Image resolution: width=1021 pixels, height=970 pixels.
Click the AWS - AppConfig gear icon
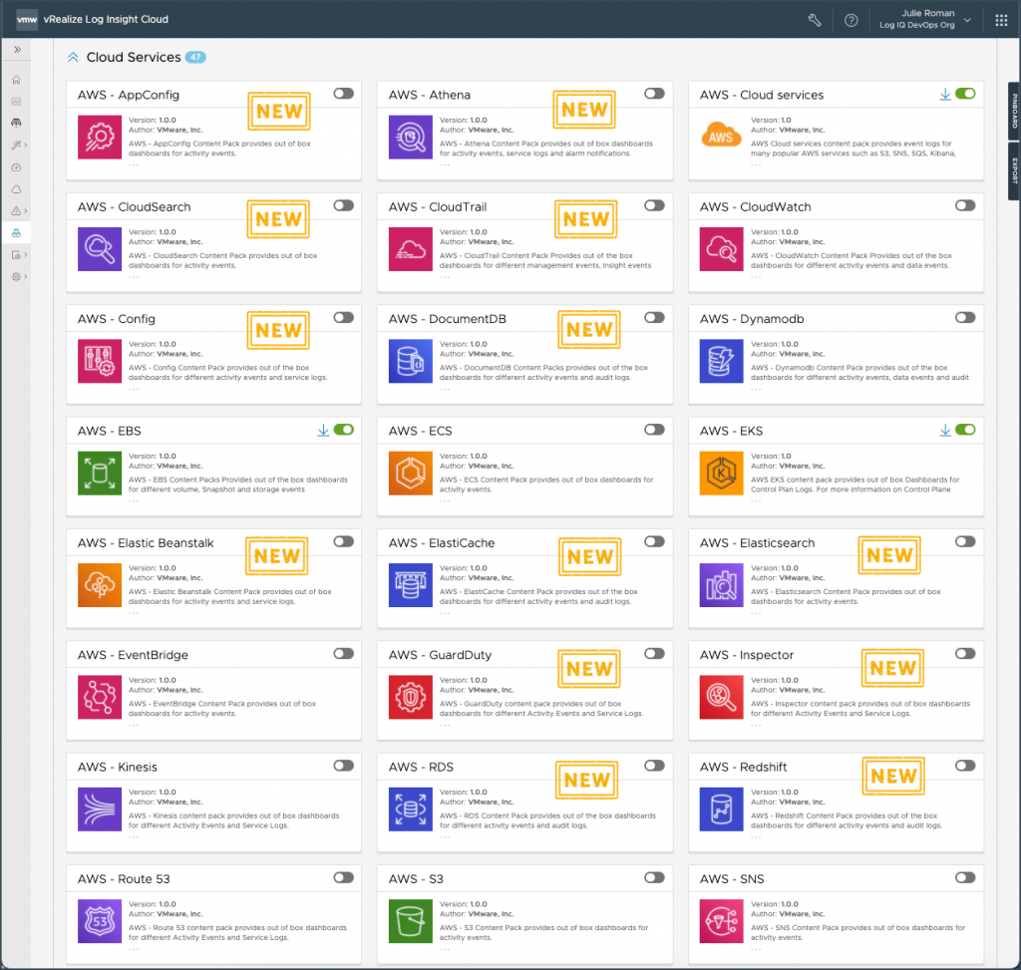[100, 138]
